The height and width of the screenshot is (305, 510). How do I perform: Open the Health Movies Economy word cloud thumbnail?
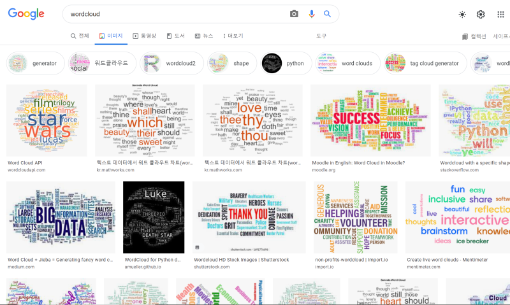(x=220, y=292)
